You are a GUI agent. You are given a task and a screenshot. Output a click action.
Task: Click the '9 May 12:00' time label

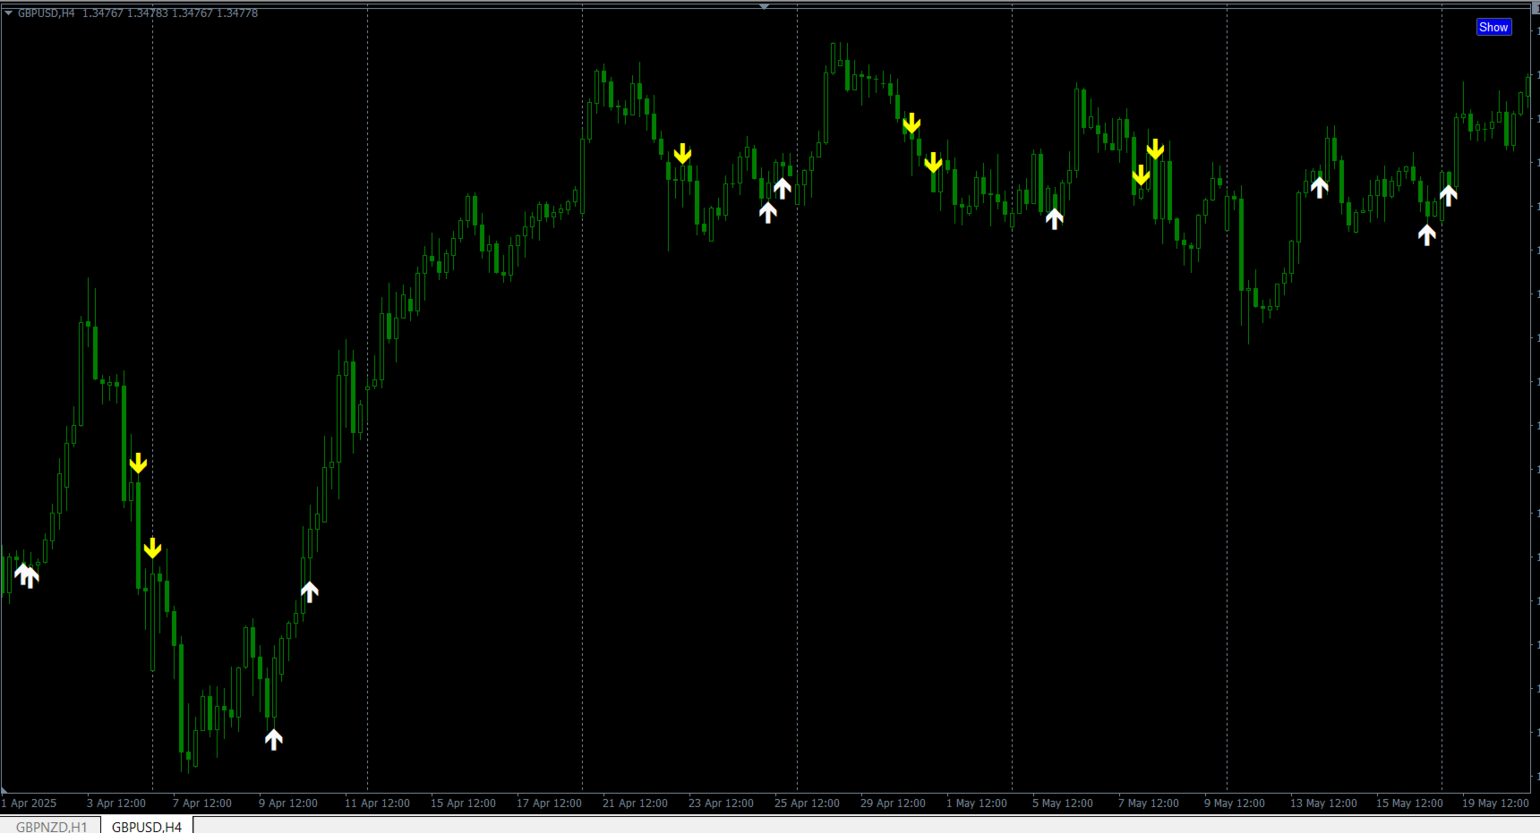coord(1235,803)
